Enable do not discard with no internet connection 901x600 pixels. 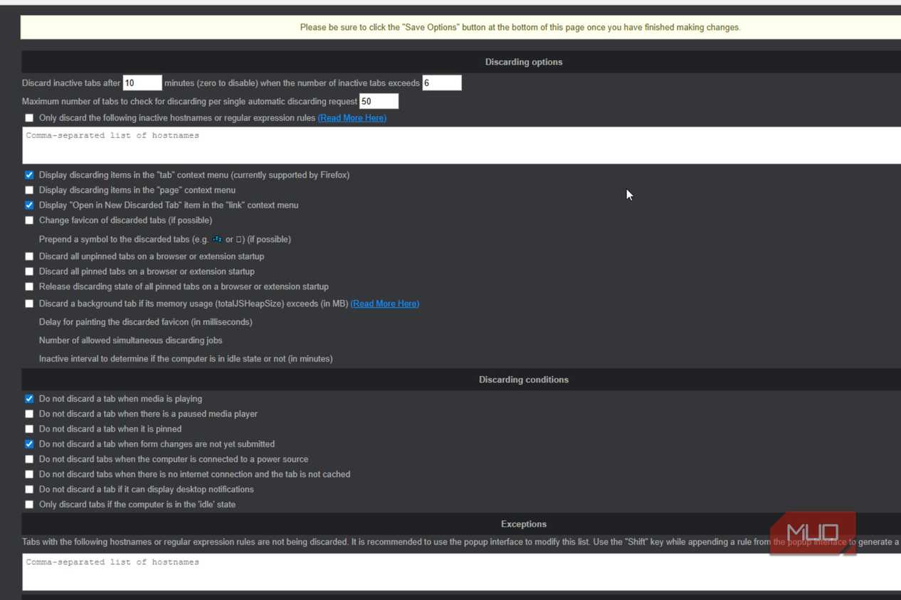coord(29,474)
